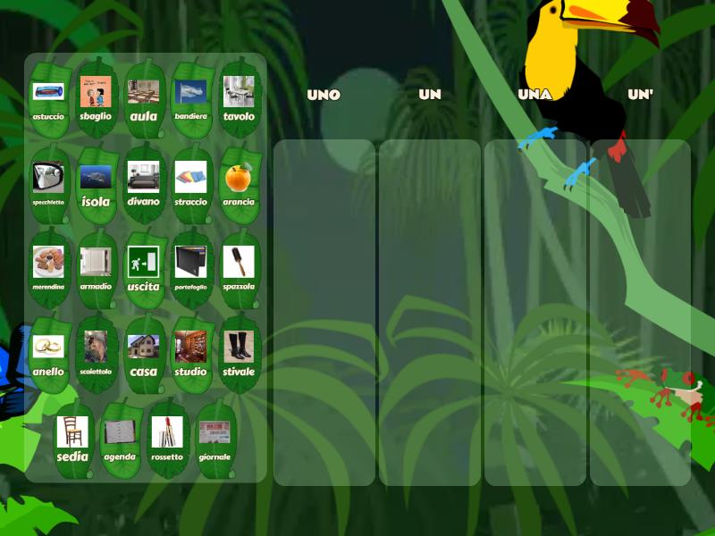Pick the giornale newspaper card
Screen dimensions: 715x536
tap(214, 439)
